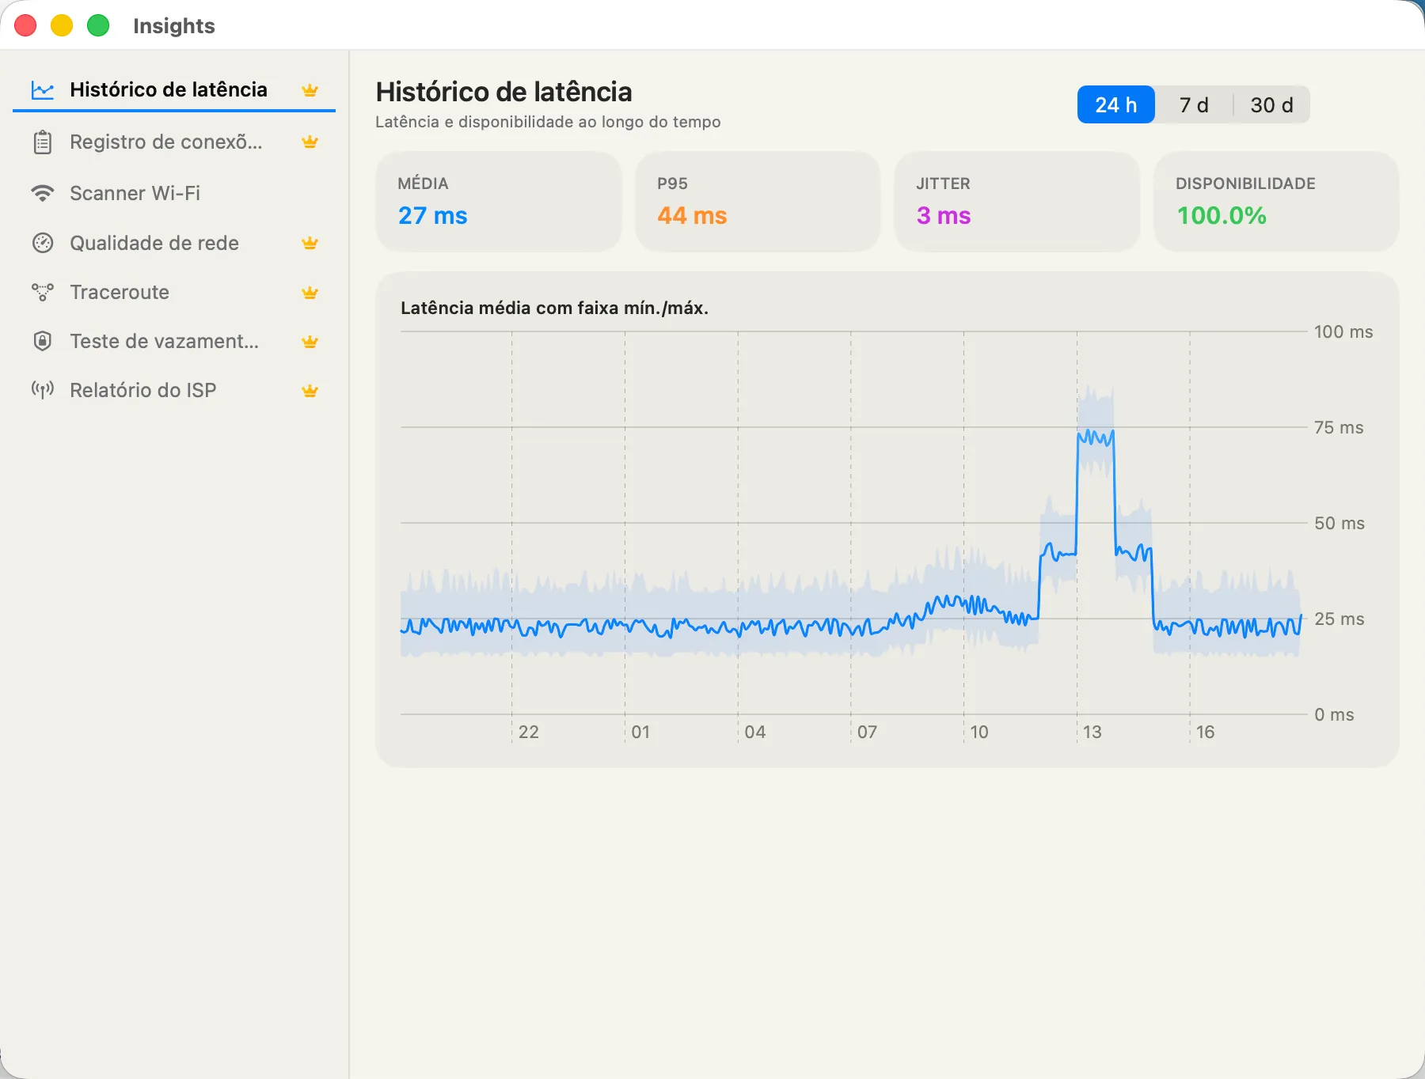Select Scanner Wi-Fi in sidebar

point(174,193)
